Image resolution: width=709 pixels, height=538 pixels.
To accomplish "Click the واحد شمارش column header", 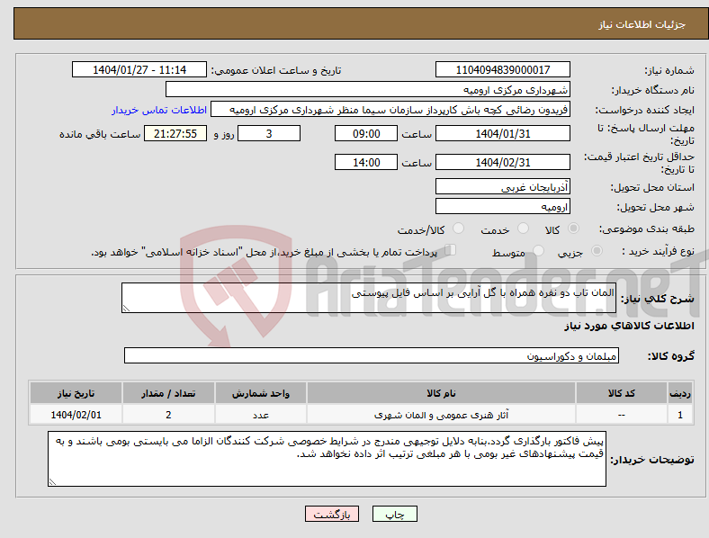I will pyautogui.click(x=261, y=393).
